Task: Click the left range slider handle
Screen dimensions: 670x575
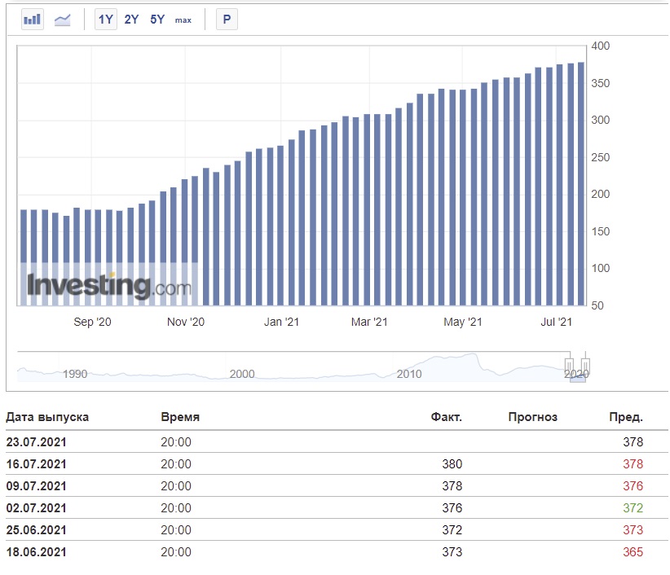Action: coord(569,366)
